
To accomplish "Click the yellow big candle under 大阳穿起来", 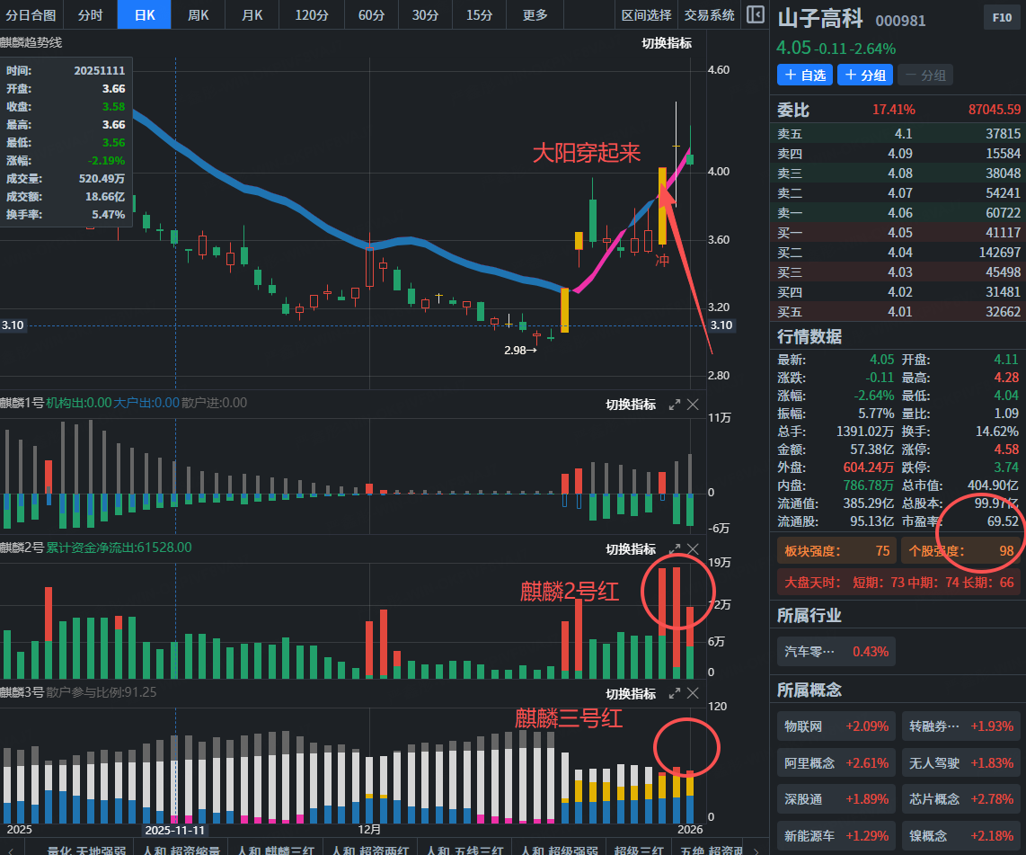I will click(662, 207).
